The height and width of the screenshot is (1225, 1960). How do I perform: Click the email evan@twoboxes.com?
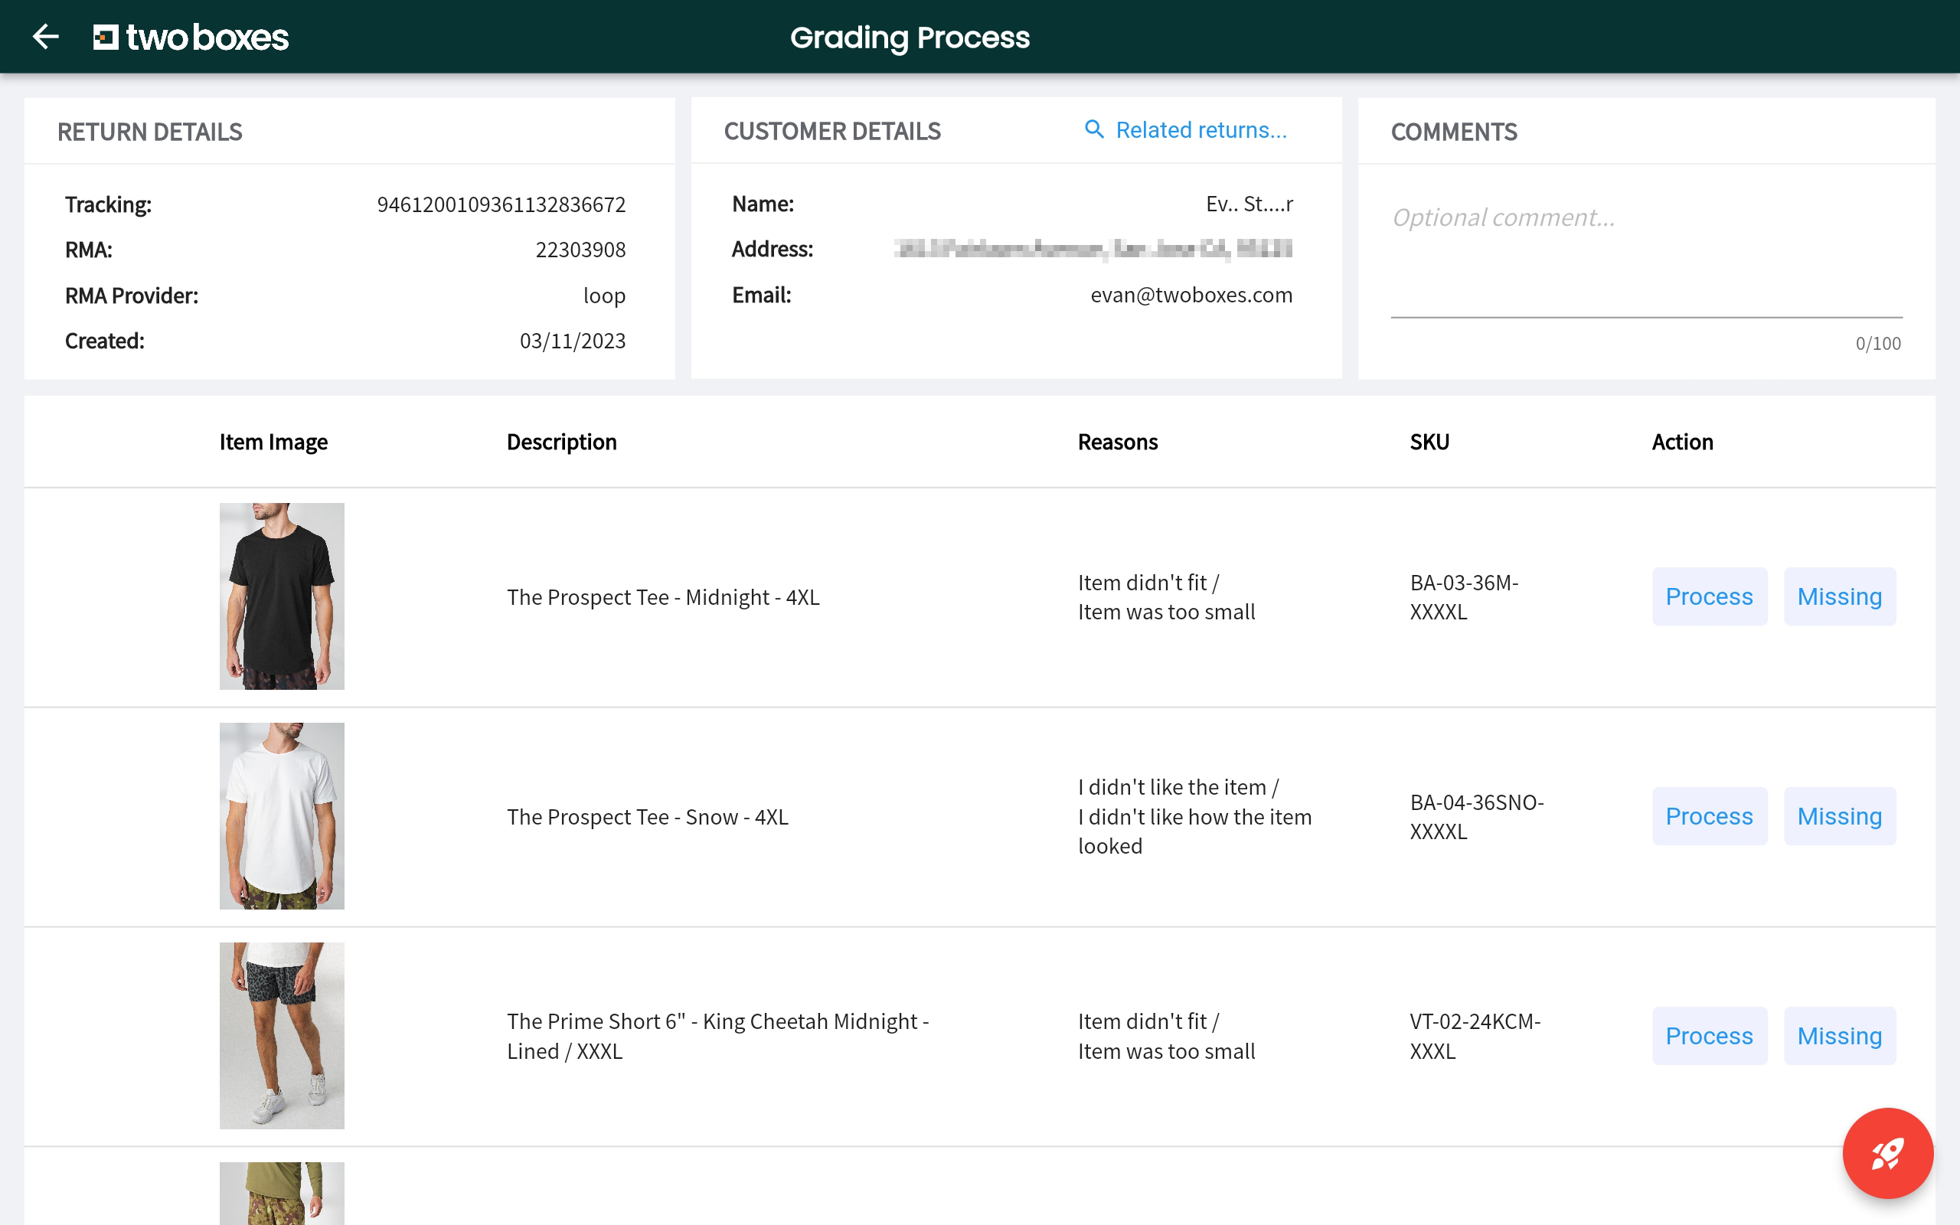coord(1191,295)
